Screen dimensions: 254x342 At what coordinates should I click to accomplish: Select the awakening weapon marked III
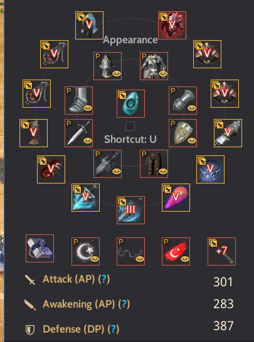tap(130, 210)
